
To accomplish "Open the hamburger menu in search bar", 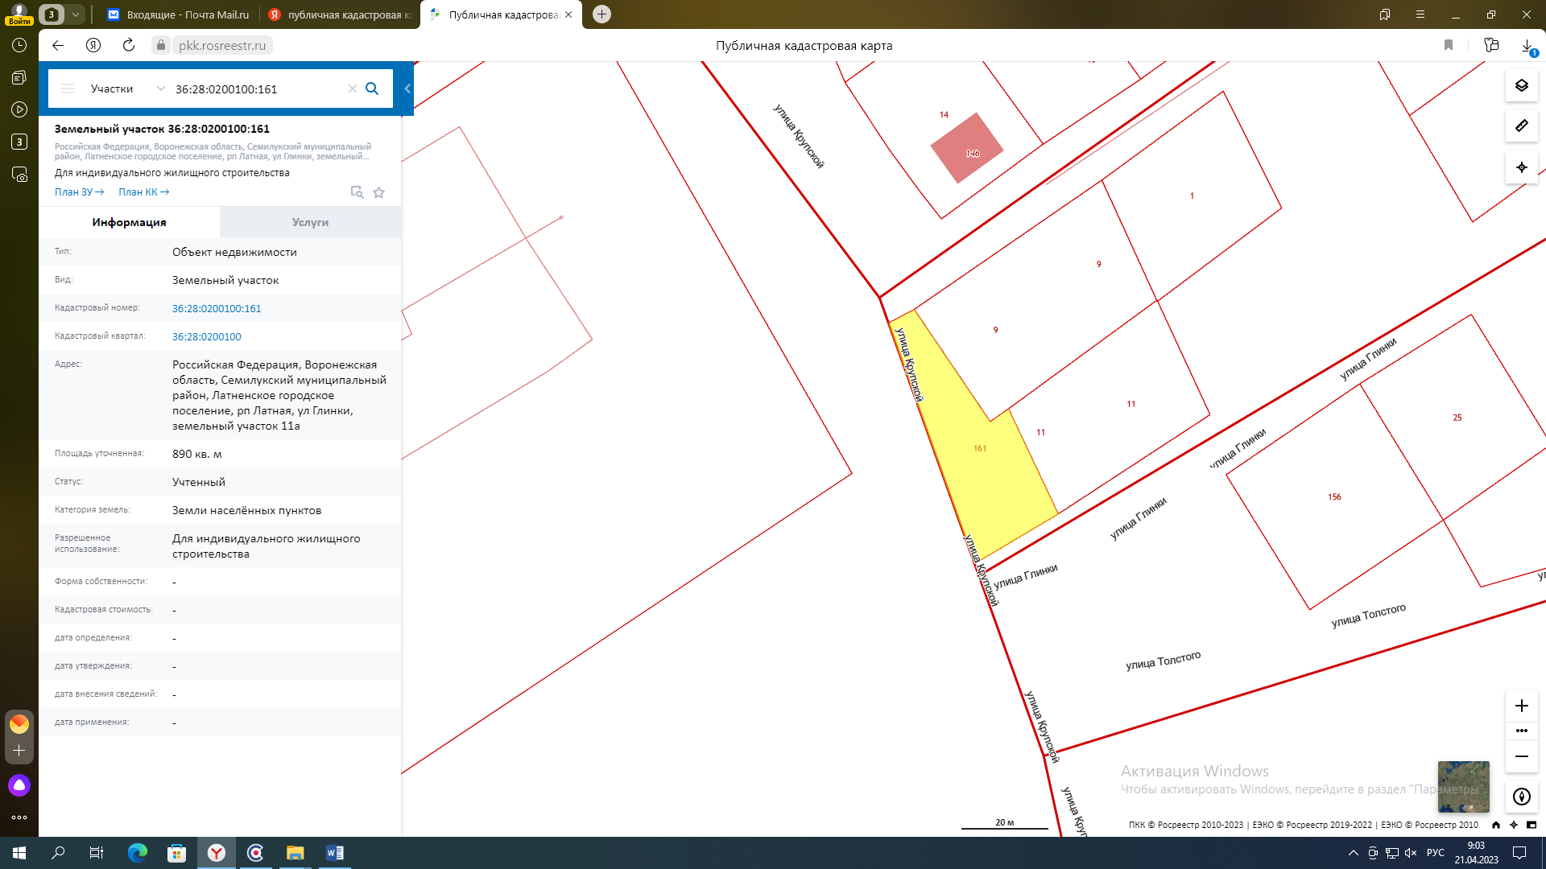I will [68, 89].
